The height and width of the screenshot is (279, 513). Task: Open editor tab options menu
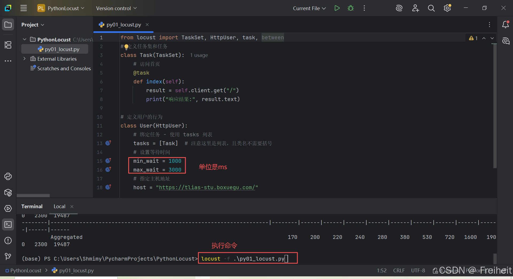[489, 25]
